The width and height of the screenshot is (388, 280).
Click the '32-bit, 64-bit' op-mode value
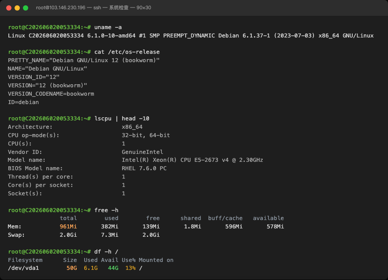(146, 135)
